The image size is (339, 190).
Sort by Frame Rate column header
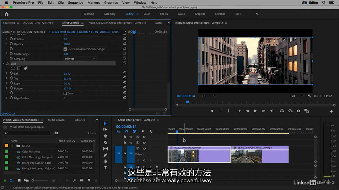pyautogui.click(x=64, y=141)
